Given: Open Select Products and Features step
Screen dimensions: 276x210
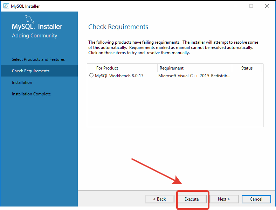Looking at the screenshot, I should [x=39, y=59].
